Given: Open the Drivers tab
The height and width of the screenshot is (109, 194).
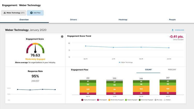Looking at the screenshot, I should (73, 20).
